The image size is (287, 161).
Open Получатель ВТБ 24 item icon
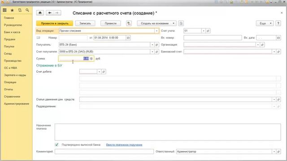[x=157, y=45]
